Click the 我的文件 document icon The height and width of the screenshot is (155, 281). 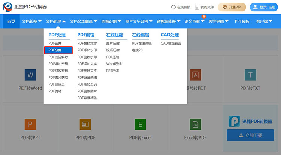[x=197, y=7]
